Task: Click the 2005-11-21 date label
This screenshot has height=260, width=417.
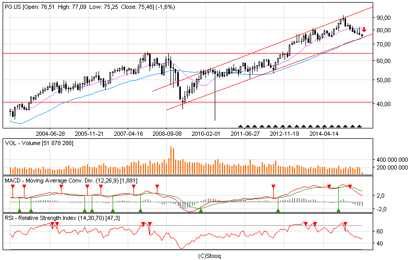Action: coord(89,134)
